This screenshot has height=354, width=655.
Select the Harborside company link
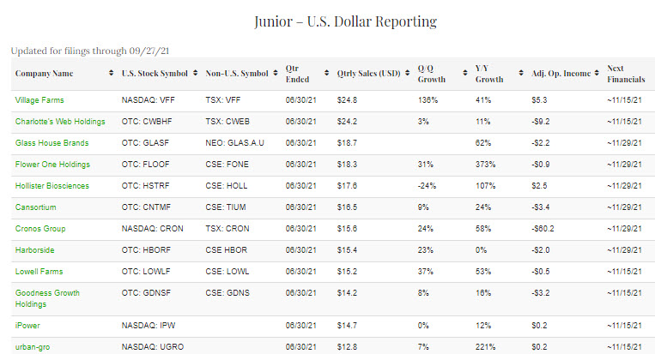point(36,250)
